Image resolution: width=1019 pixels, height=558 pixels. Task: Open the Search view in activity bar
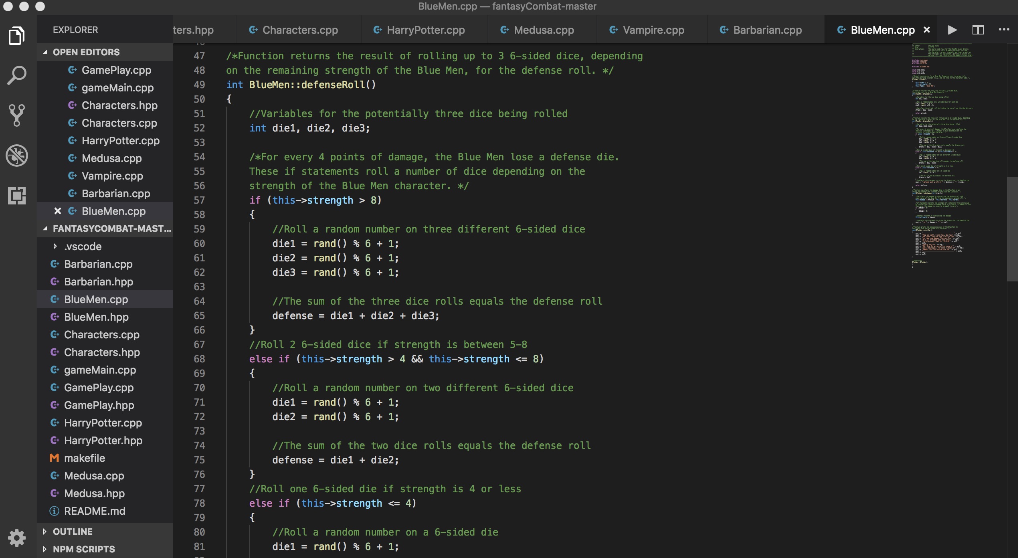(16, 75)
